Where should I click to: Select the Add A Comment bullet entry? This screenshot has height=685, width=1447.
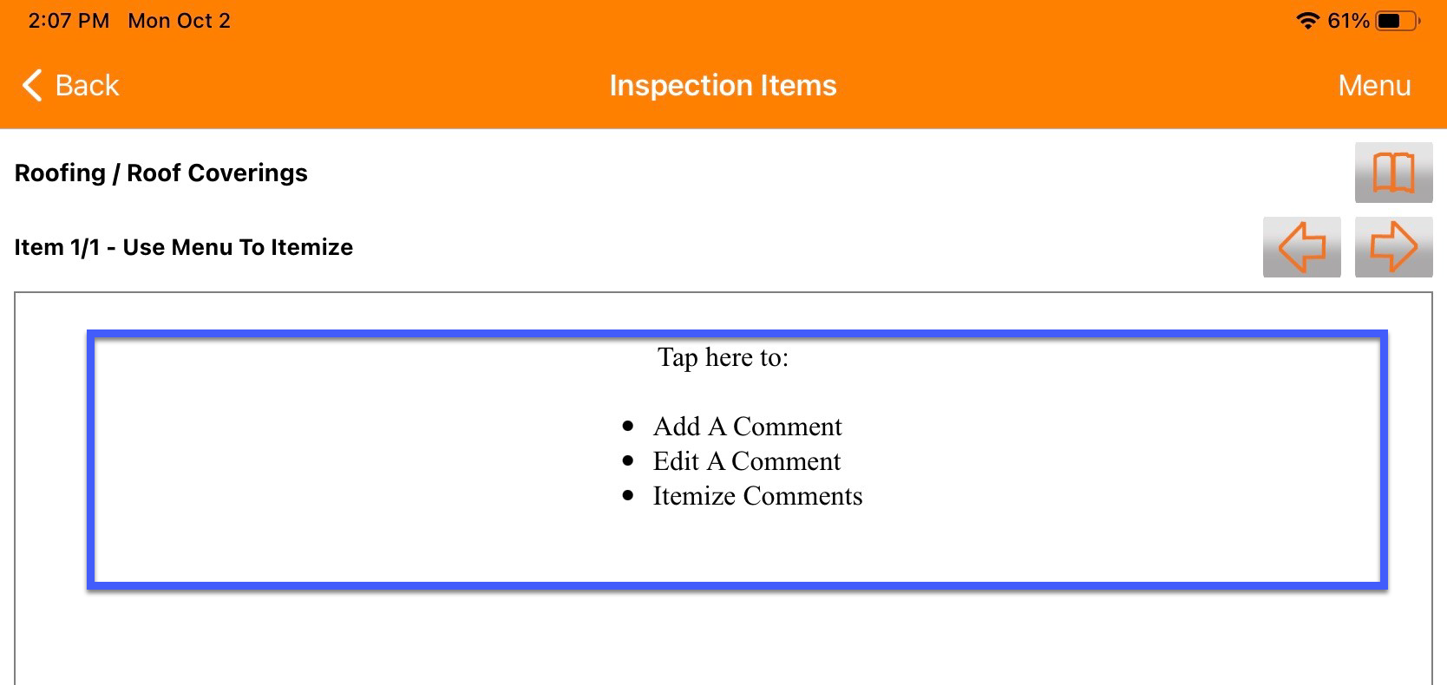(747, 426)
